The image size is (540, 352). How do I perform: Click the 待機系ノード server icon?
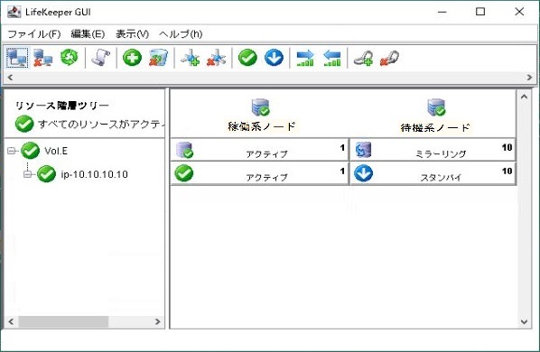coord(436,107)
